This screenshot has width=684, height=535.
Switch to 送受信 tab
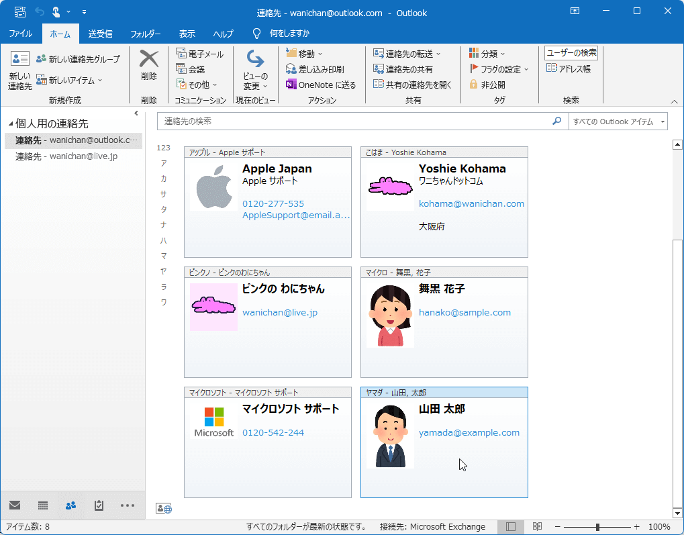(100, 34)
